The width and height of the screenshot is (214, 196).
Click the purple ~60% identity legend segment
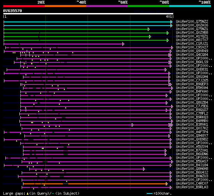[x=107, y=6]
